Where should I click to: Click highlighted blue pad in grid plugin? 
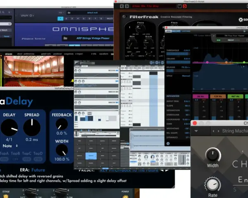point(91,156)
